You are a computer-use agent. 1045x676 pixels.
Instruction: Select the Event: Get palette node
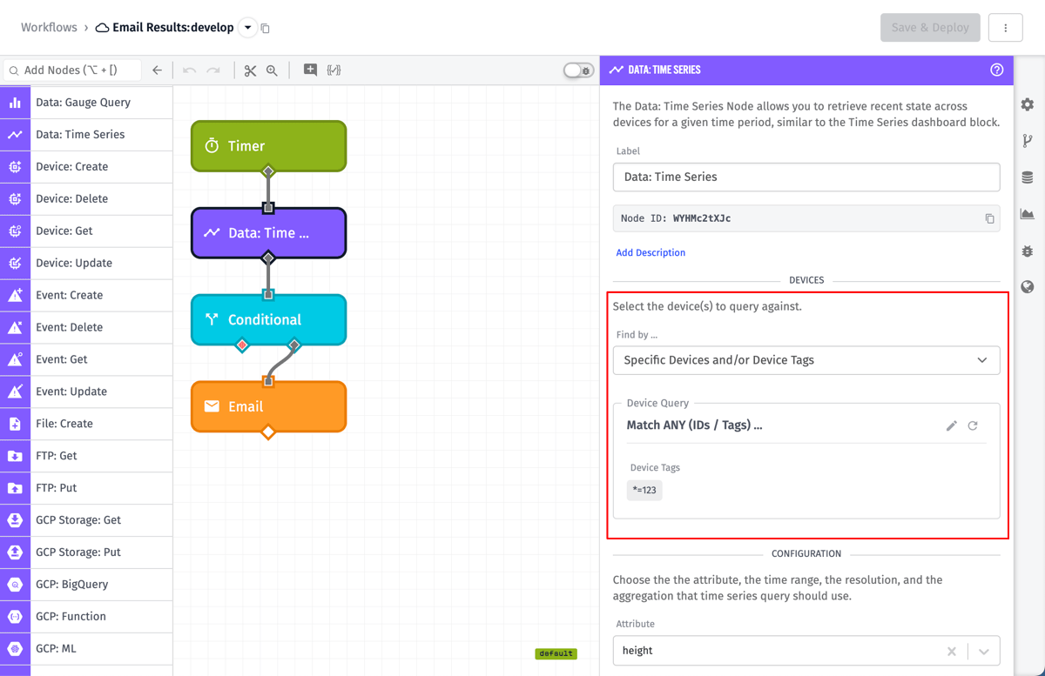(86, 359)
